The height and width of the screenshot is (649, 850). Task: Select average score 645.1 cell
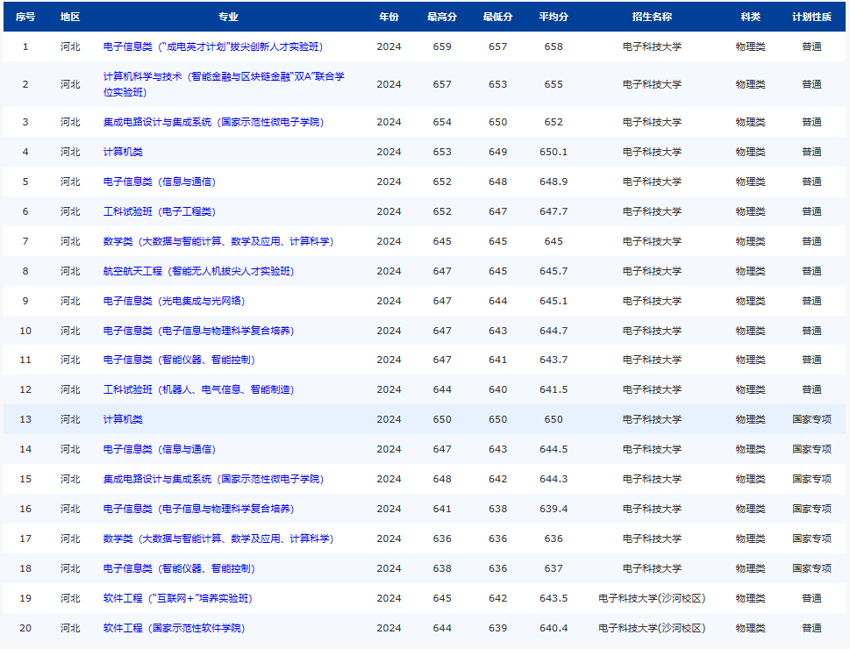(x=554, y=301)
